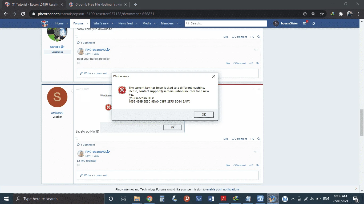This screenshot has width=364, height=204.
Task: Expand the News feed dropdown arrow
Action: coord(136,23)
